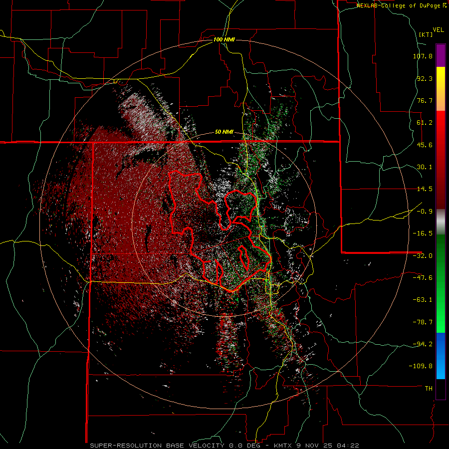This screenshot has height=449, width=449.
Task: Click the yellow-orange segment of the color bar
Action: (441, 89)
